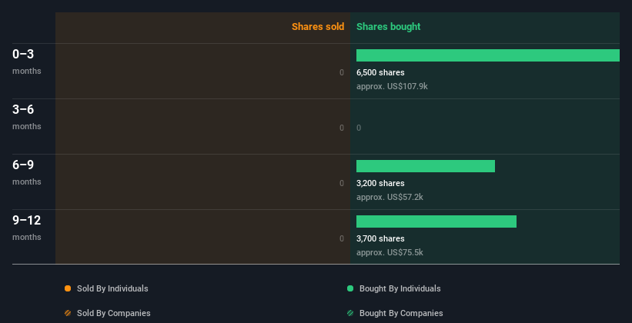Click the zero sold value in 9–12 months row
Viewport: 632px width, 323px height.
[x=342, y=239]
